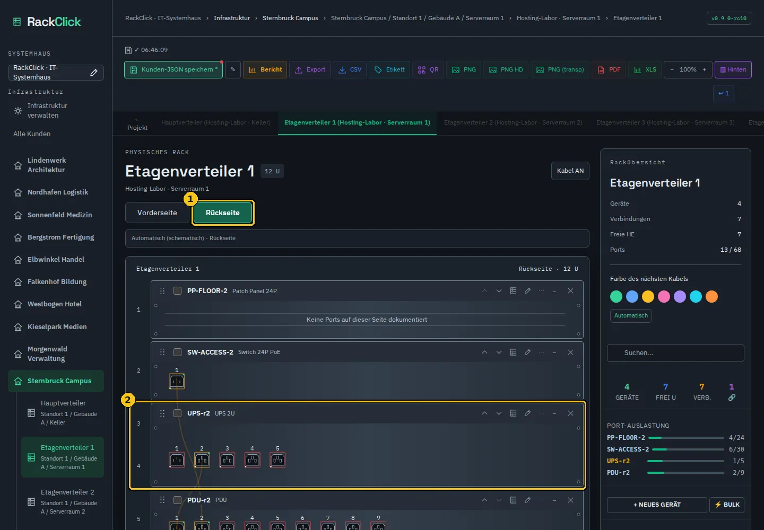
Task: Click the pencil icon beside Kunden-JSON speichern
Action: click(x=233, y=69)
